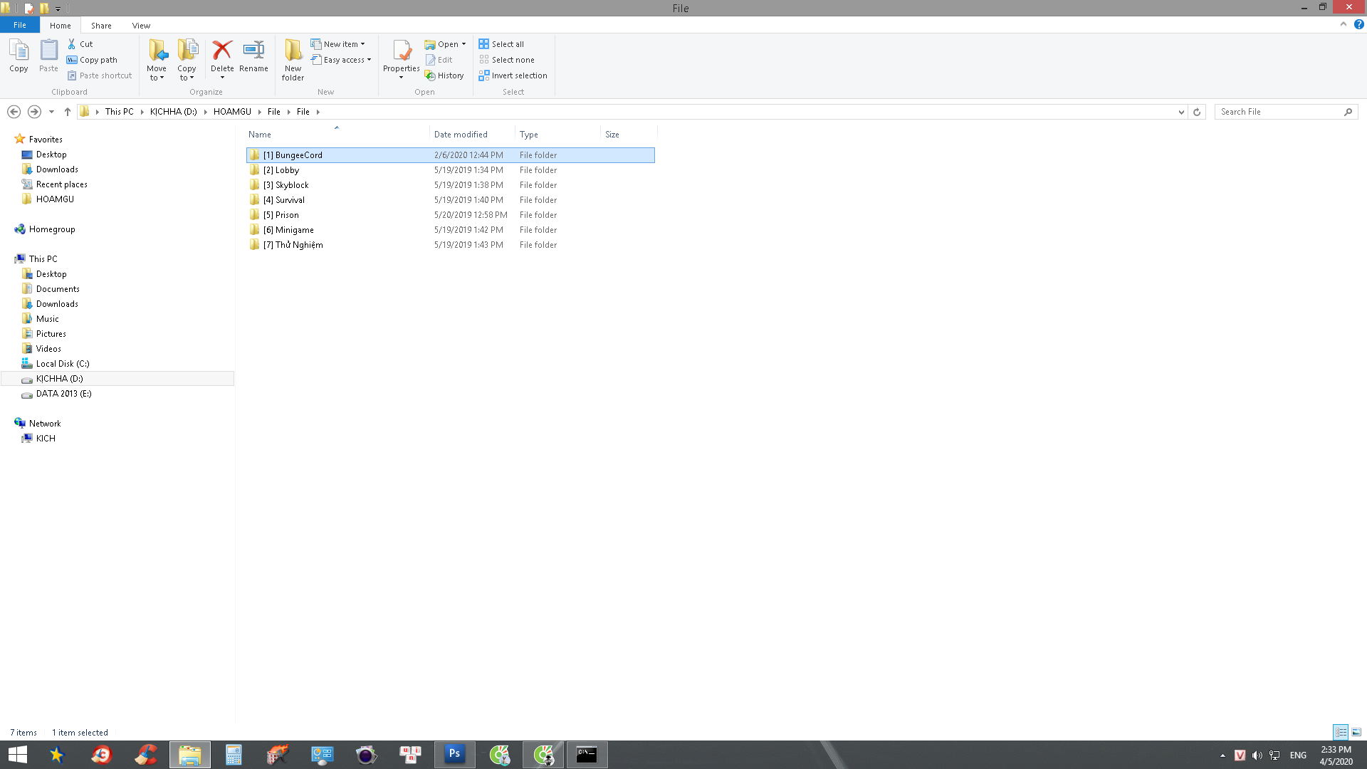
Task: Open the Properties icon in ribbon
Action: (x=401, y=51)
